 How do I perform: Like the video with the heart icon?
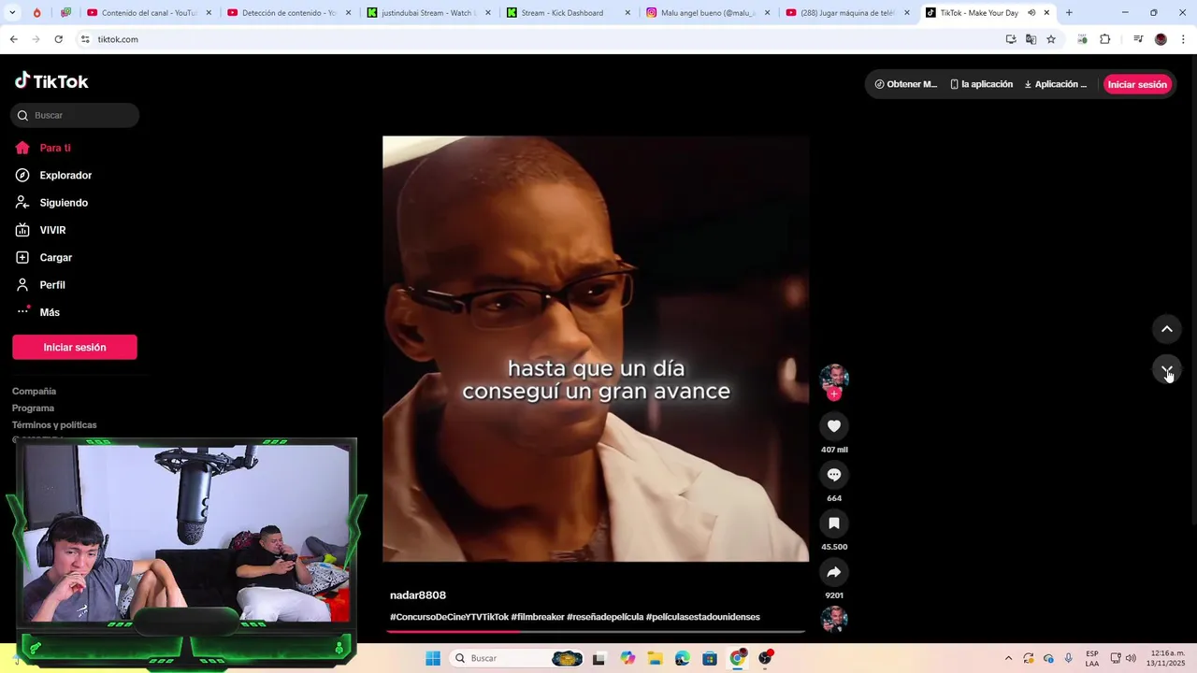(x=834, y=426)
